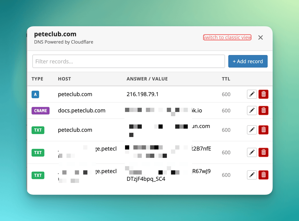Click the ANSWER / VALUE column header

[147, 79]
